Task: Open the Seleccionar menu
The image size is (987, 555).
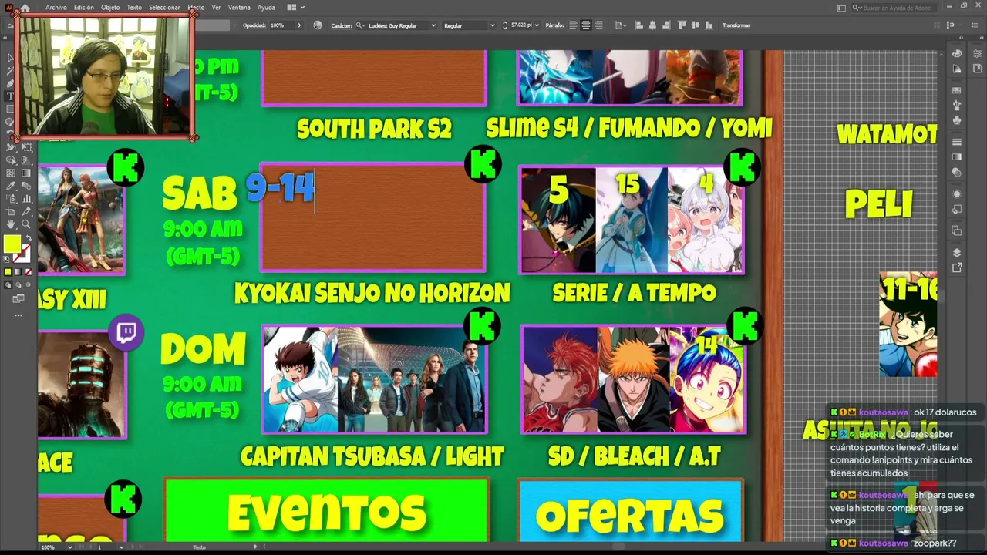Action: point(164,8)
